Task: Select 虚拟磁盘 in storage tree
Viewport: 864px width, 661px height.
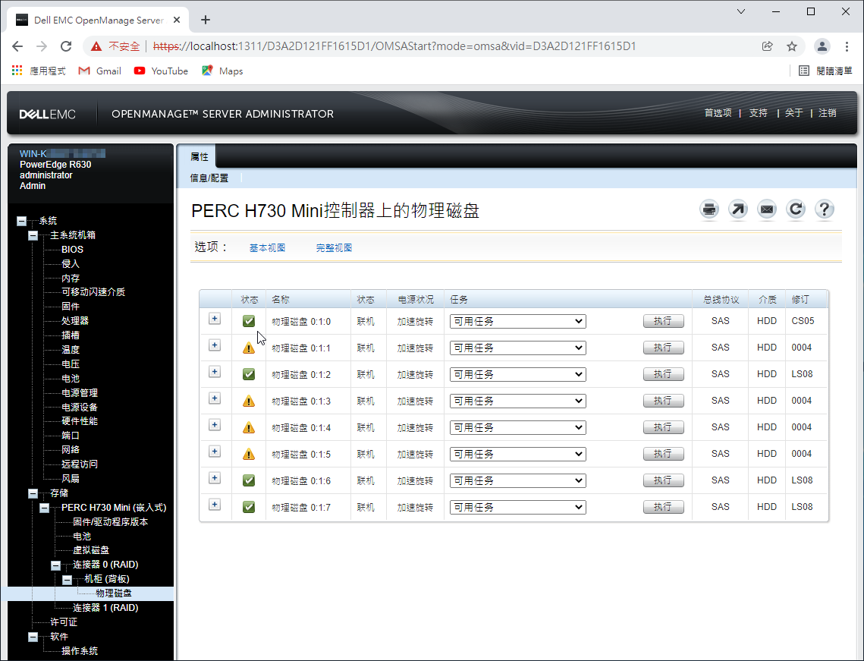Action: [x=91, y=550]
